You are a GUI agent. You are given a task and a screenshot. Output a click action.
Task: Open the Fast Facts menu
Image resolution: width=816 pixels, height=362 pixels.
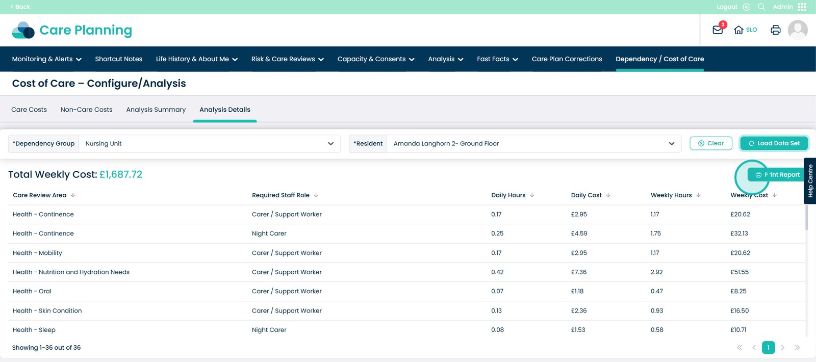click(x=497, y=59)
